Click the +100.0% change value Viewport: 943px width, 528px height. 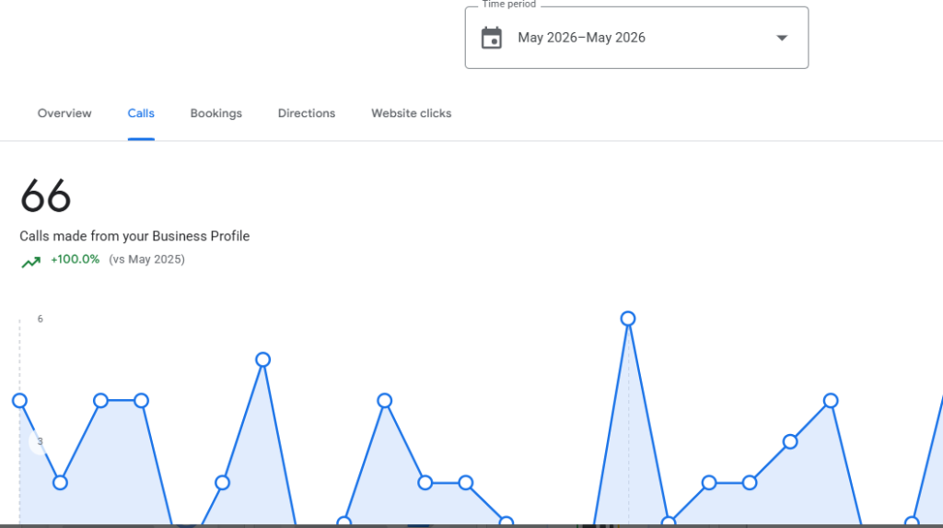76,260
